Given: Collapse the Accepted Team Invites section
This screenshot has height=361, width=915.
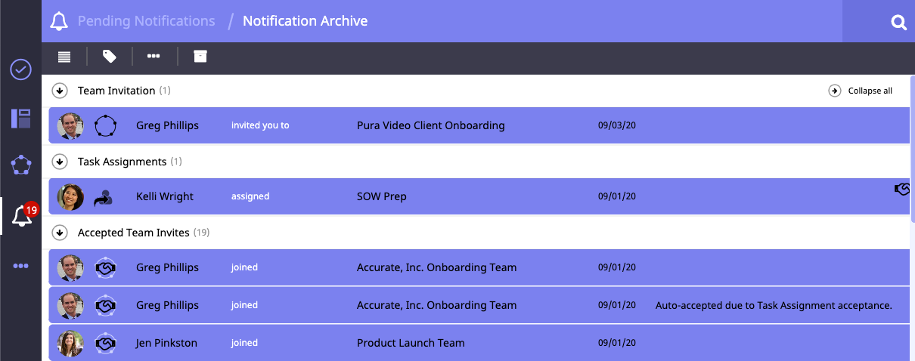Looking at the screenshot, I should tap(60, 233).
